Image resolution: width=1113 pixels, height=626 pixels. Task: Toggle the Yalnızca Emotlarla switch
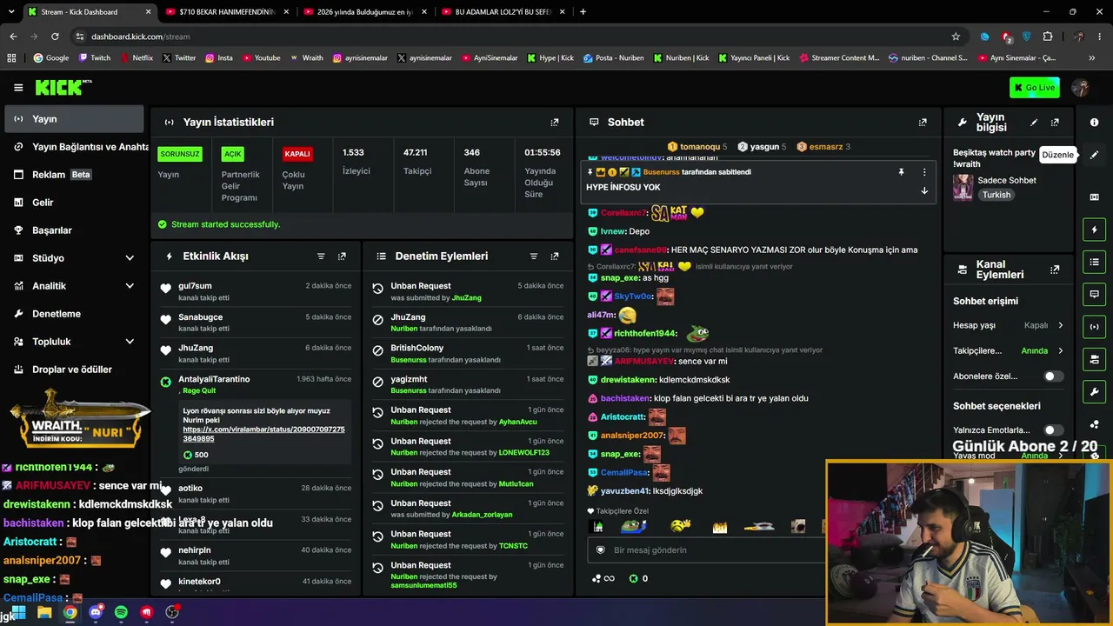point(1053,430)
